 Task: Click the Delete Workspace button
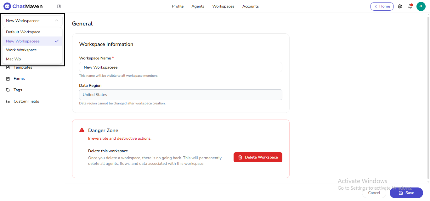click(x=258, y=157)
